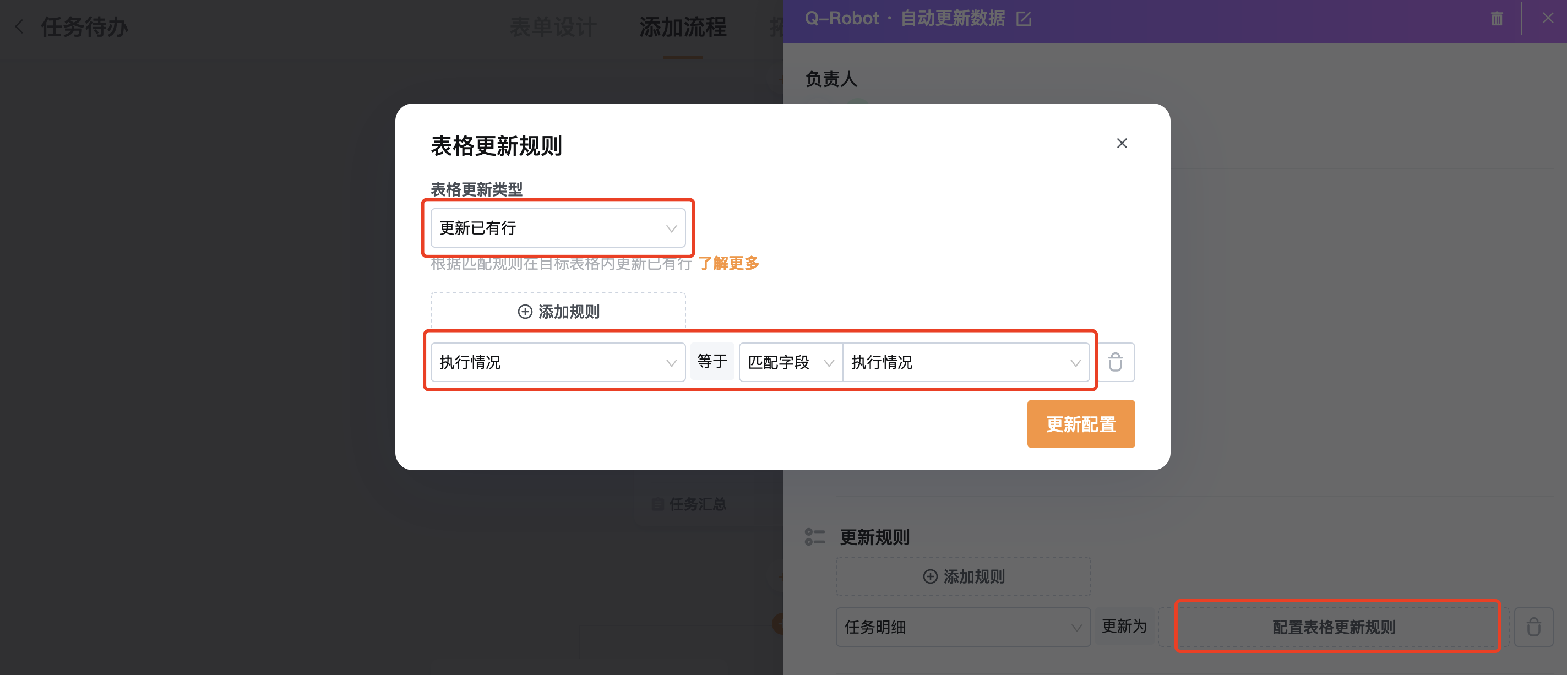This screenshot has height=675, width=1567.
Task: Close the Q-Robot side panel
Action: coord(1548,18)
